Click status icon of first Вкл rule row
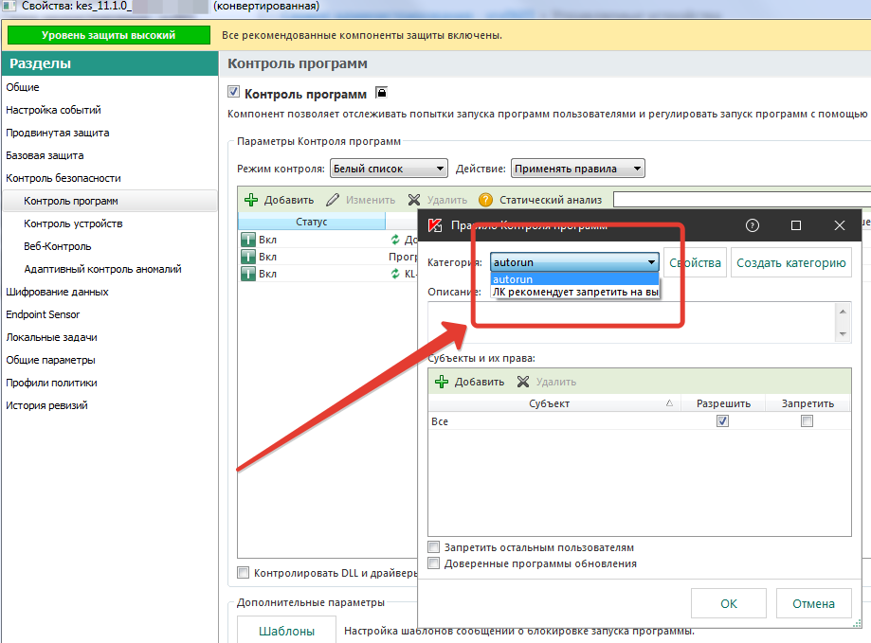The height and width of the screenshot is (643, 871). point(247,240)
